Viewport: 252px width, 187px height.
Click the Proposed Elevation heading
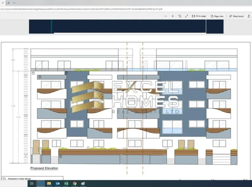(x=44, y=168)
